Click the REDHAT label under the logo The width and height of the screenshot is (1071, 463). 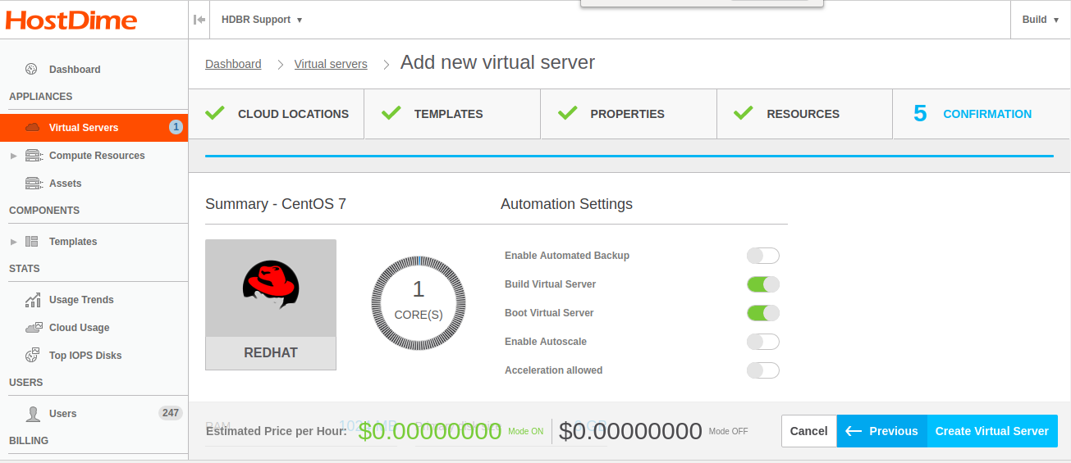pos(271,353)
